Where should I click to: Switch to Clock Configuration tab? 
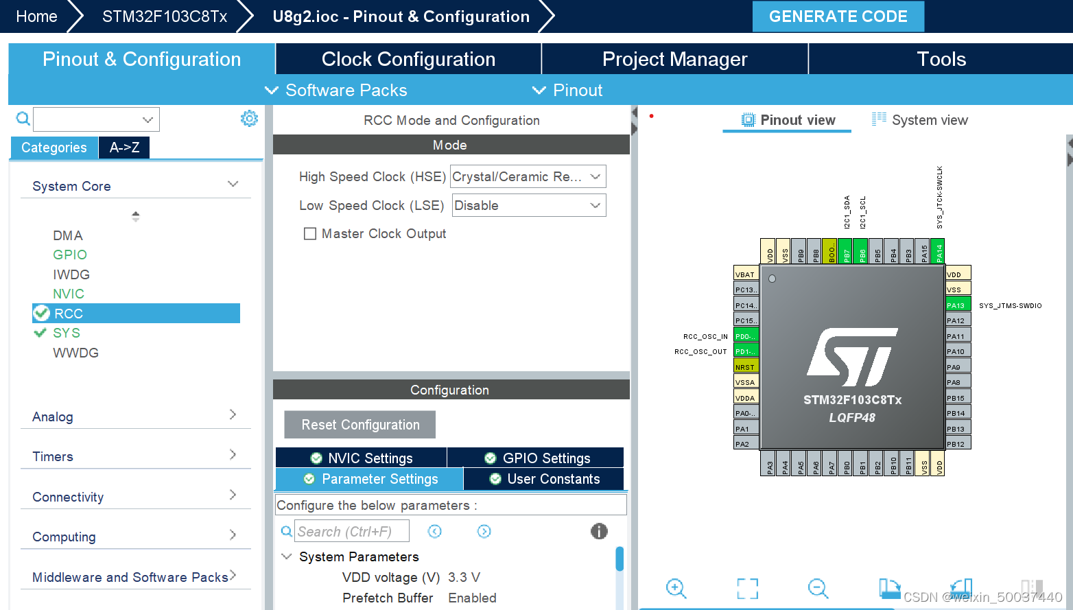point(408,59)
